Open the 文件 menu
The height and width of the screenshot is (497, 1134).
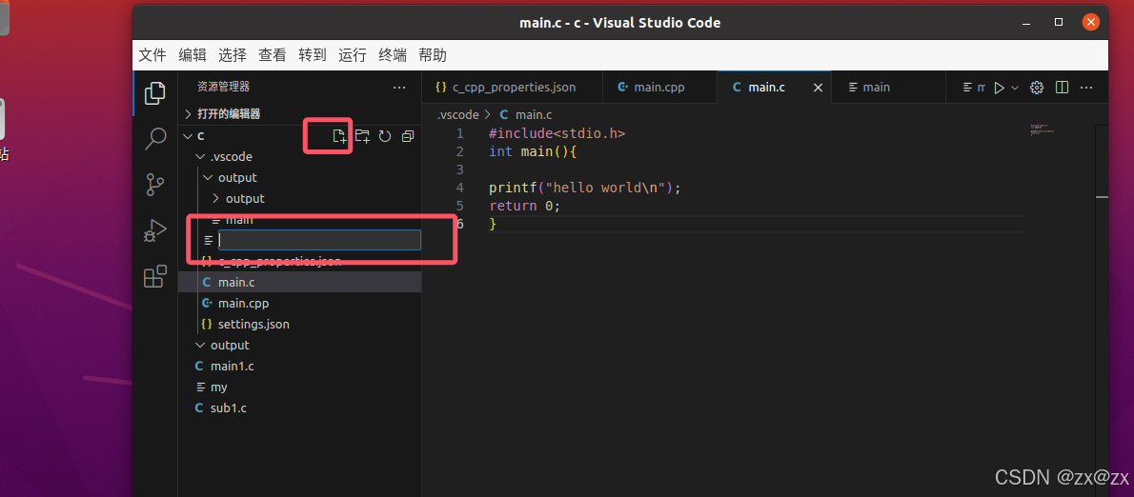coord(152,55)
